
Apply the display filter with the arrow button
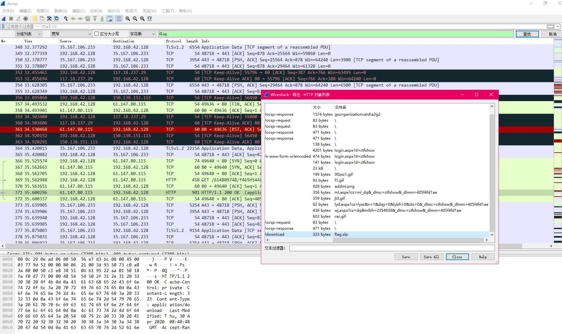[551, 27]
